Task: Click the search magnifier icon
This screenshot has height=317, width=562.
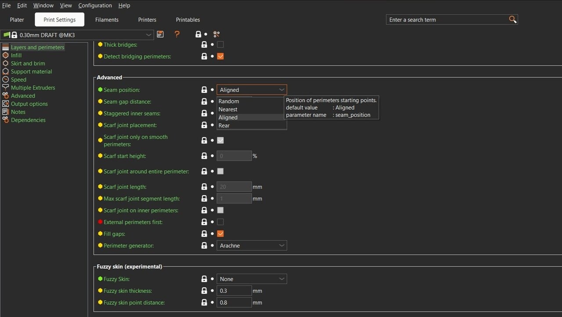Action: coord(512,19)
